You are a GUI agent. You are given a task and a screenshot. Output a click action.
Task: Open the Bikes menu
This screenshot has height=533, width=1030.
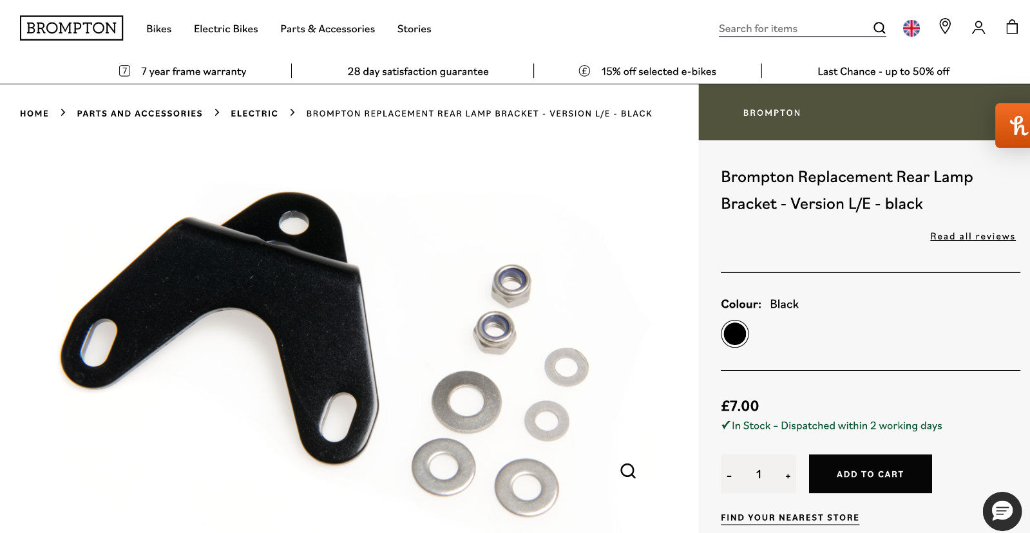pyautogui.click(x=158, y=29)
